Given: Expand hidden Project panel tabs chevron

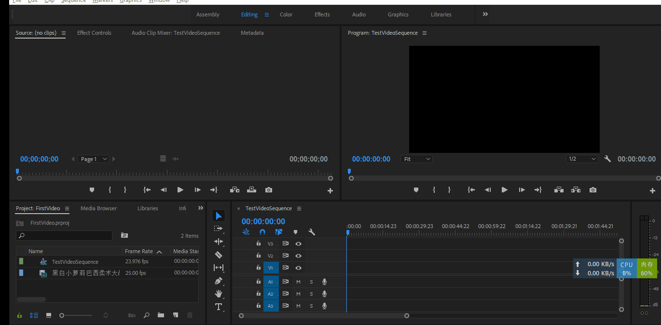Looking at the screenshot, I should 201,208.
